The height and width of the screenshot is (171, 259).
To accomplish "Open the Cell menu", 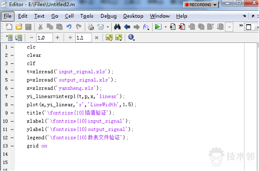I will 69,16.
